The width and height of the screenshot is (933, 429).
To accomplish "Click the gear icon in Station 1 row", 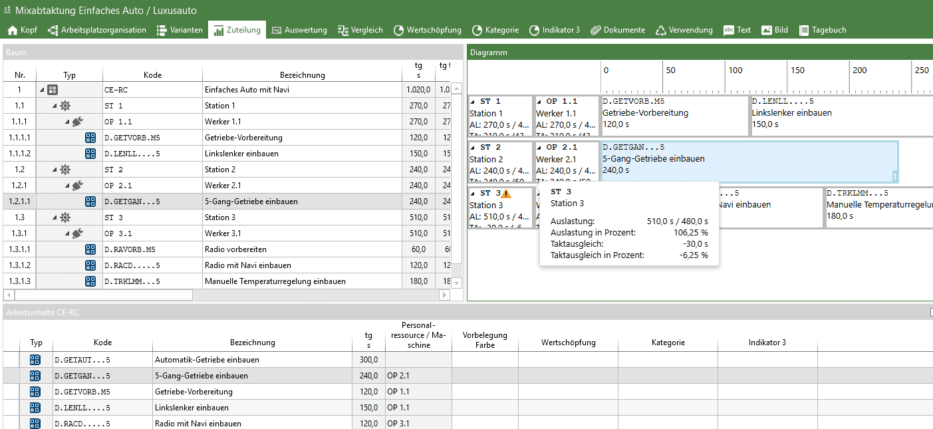I will click(x=65, y=106).
